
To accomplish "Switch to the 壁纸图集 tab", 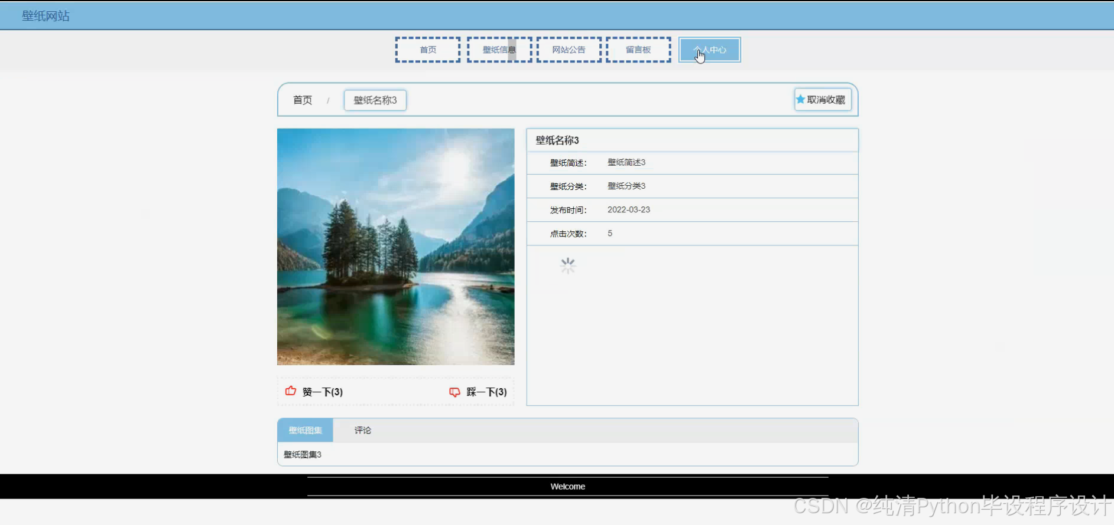I will (x=306, y=430).
